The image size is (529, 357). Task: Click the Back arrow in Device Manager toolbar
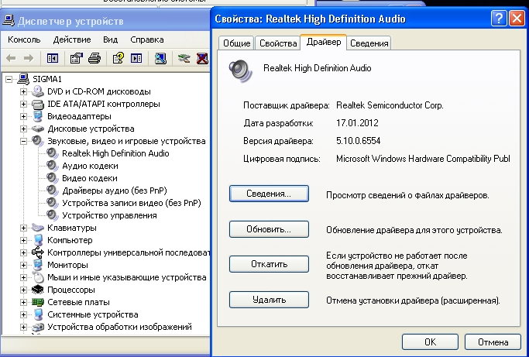11,58
